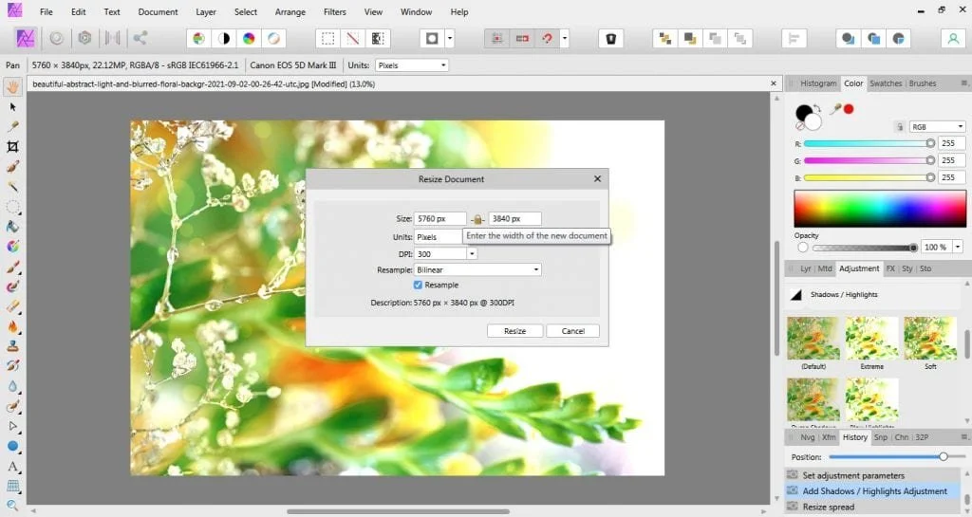This screenshot has width=972, height=517.
Task: Open the RGB color model dropdown
Action: [937, 126]
